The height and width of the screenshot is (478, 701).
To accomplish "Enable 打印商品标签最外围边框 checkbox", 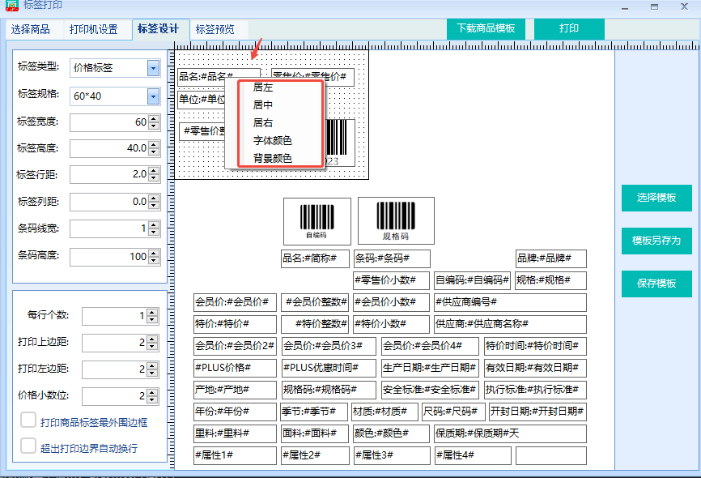I will point(28,420).
